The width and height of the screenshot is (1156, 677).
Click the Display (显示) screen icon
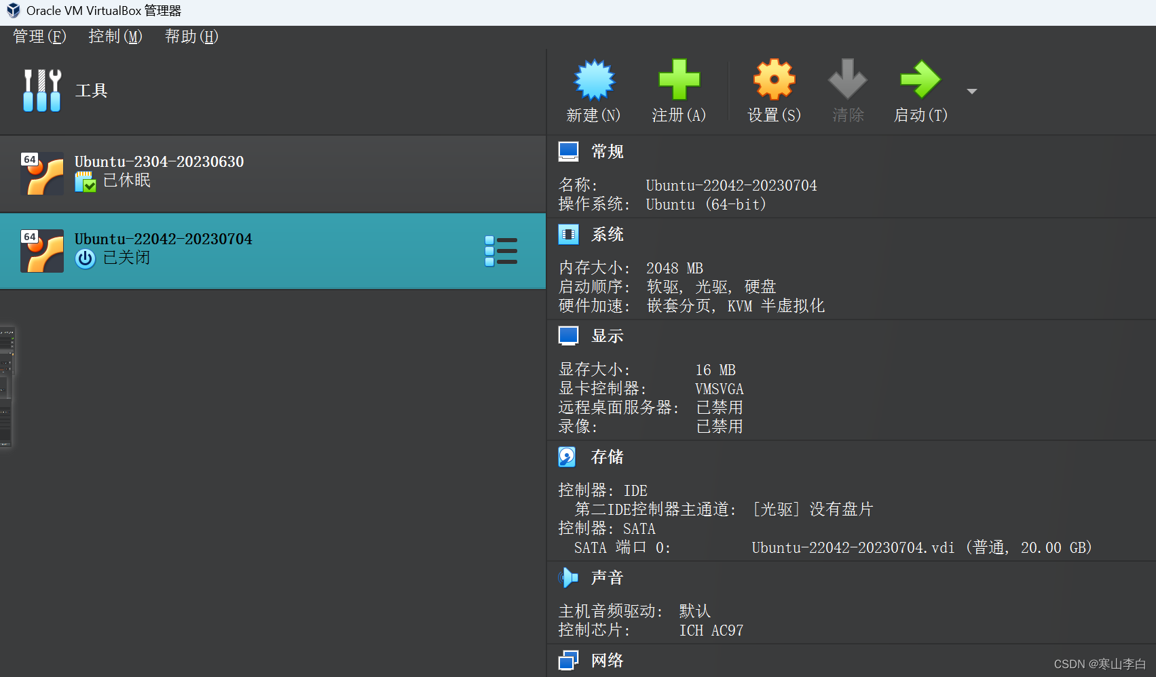tap(568, 336)
